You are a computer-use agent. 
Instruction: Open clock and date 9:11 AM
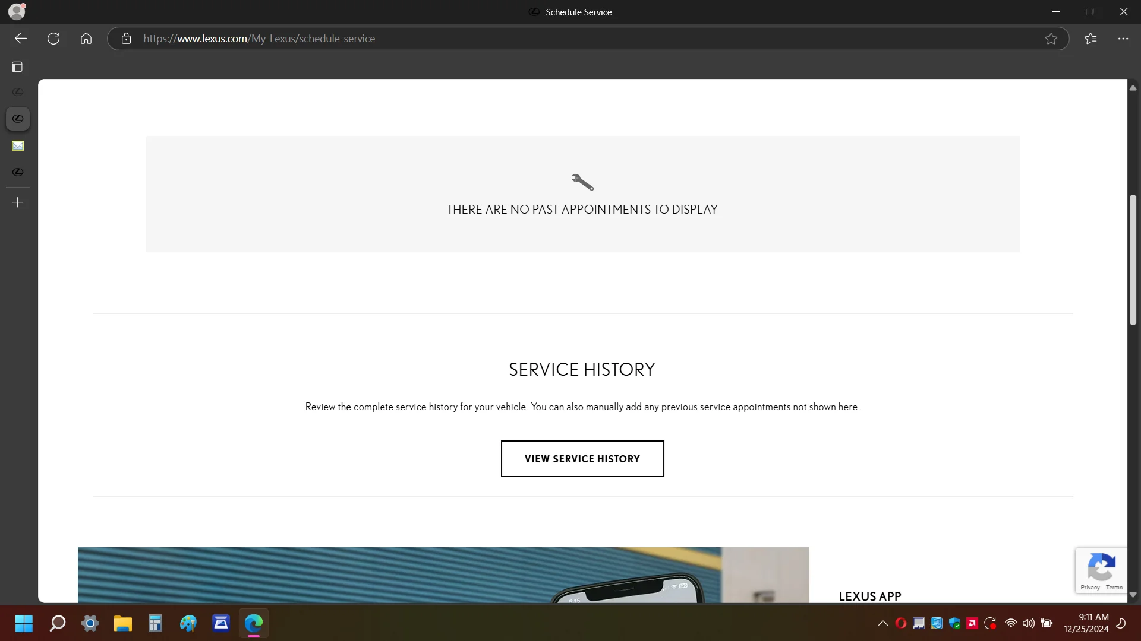click(1086, 623)
